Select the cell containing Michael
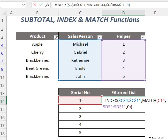Image resolution: width=168 pixels, height=140 pixels. (80, 44)
